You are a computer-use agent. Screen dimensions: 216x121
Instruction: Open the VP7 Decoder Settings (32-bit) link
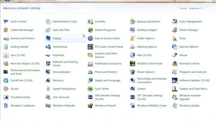click(x=150, y=97)
